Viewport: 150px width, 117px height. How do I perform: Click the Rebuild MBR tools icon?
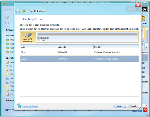tap(7, 66)
